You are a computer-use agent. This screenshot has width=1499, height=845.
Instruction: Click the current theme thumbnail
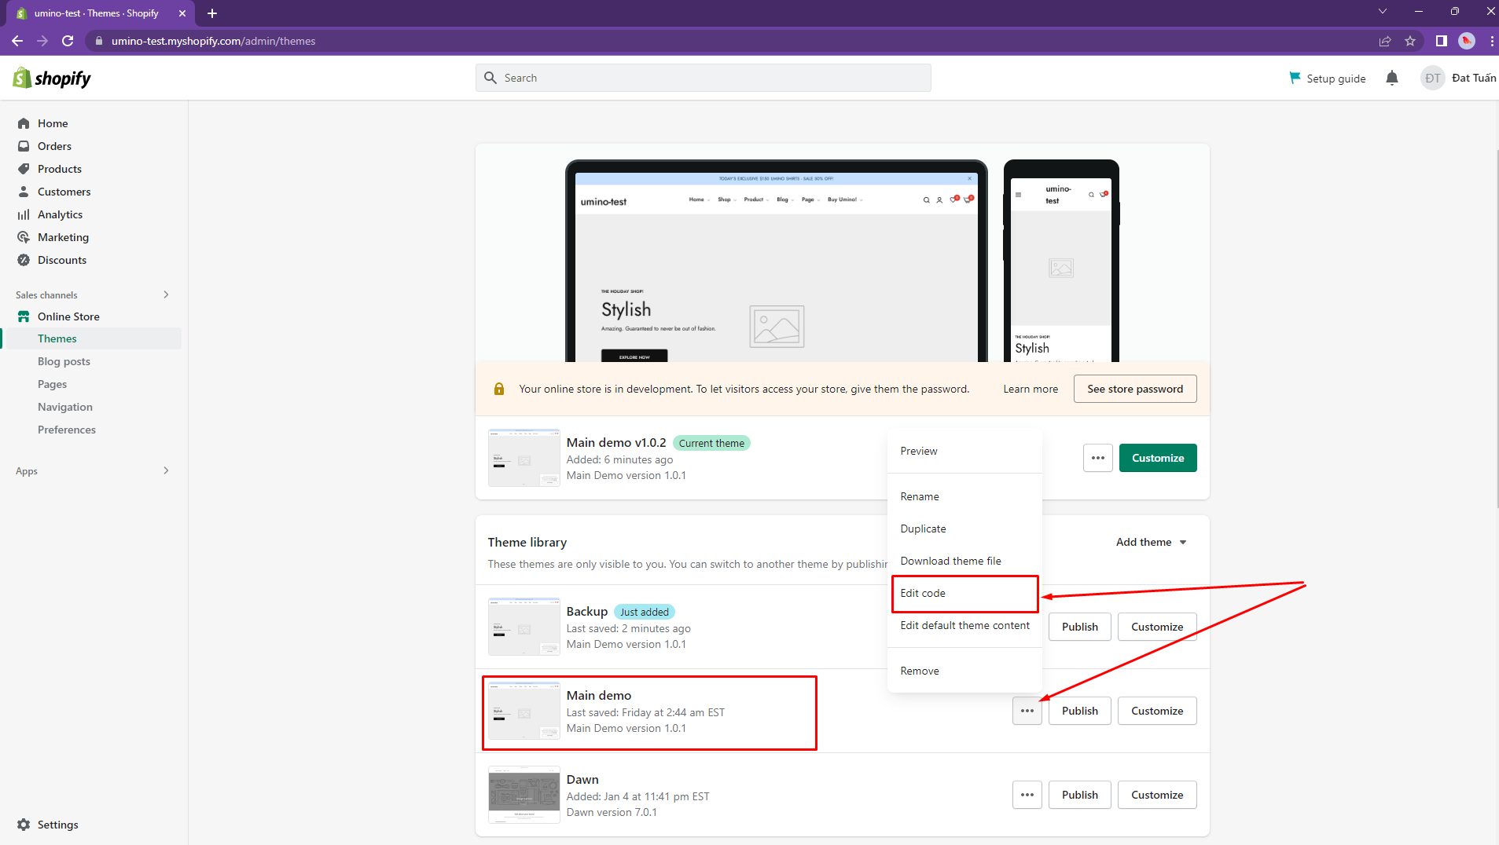(524, 458)
